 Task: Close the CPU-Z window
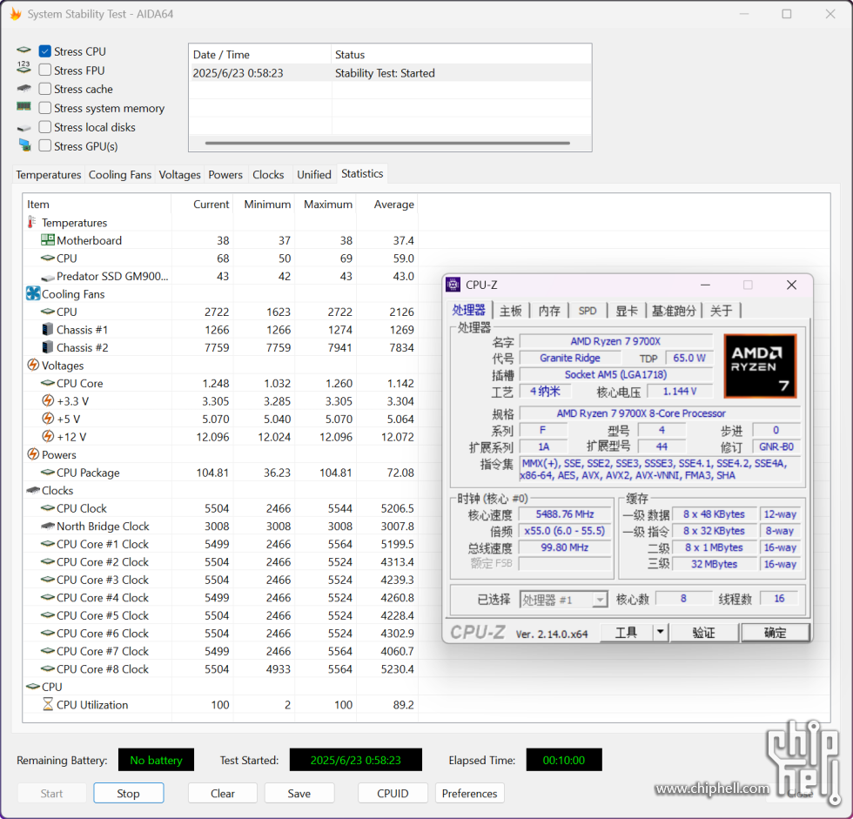pos(791,285)
